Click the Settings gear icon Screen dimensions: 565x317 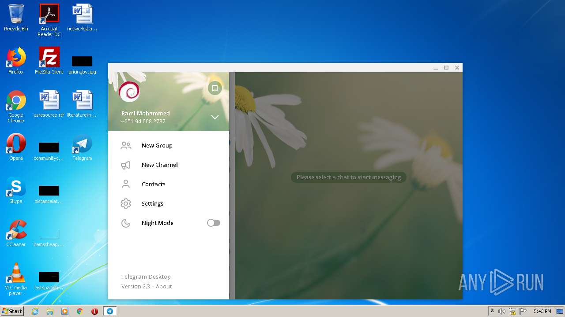[x=126, y=203]
